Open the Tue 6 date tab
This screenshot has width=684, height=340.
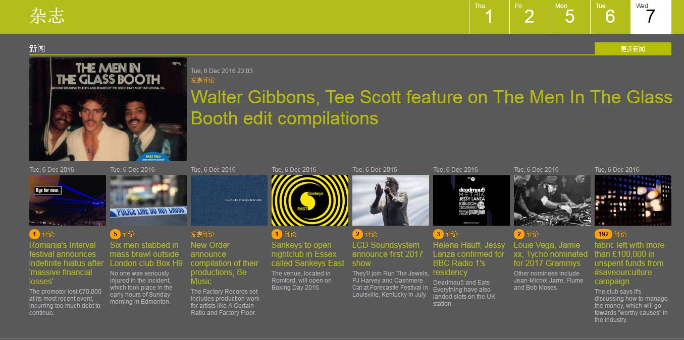coord(610,17)
